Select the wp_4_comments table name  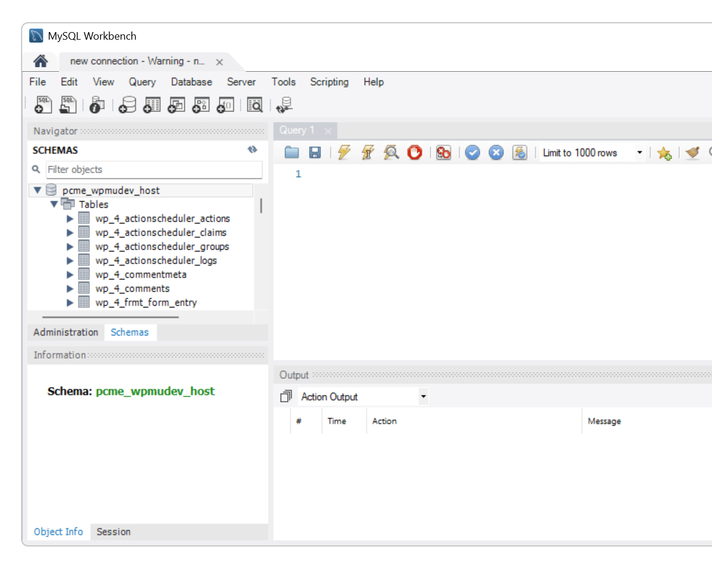132,289
